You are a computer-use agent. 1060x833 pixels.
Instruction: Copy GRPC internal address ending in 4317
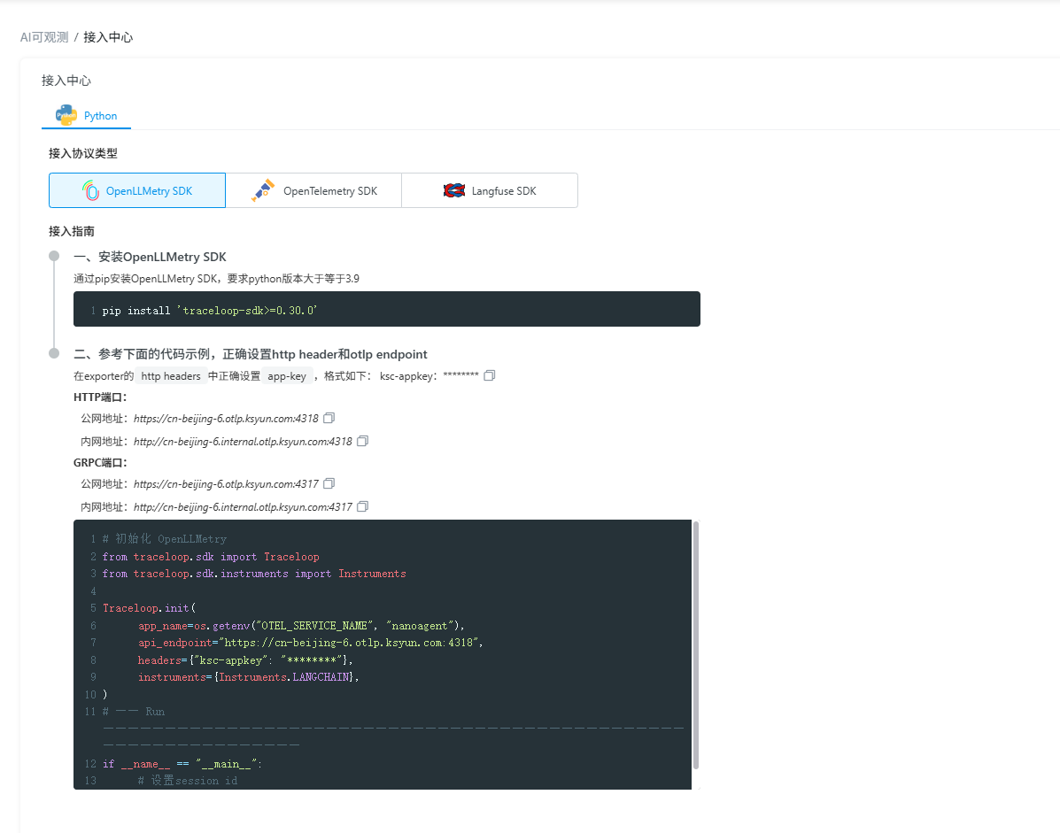click(x=362, y=506)
